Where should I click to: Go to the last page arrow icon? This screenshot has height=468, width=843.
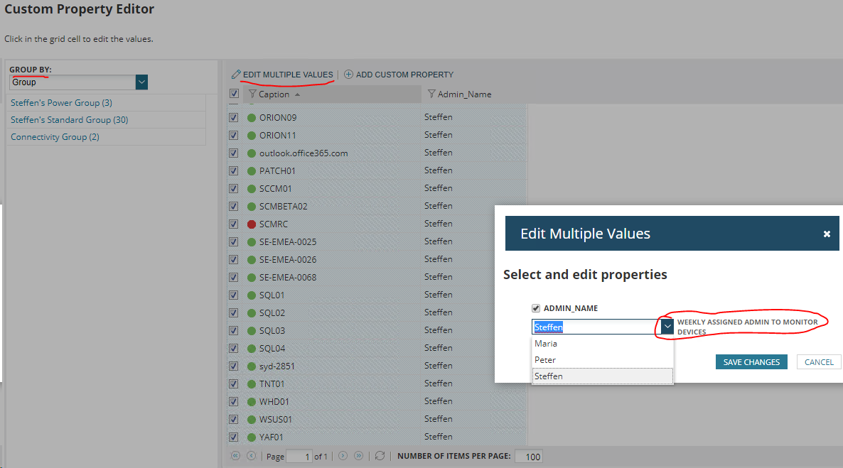(359, 456)
